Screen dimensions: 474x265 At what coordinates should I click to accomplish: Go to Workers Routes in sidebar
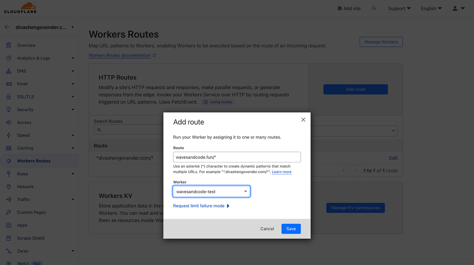(34, 161)
